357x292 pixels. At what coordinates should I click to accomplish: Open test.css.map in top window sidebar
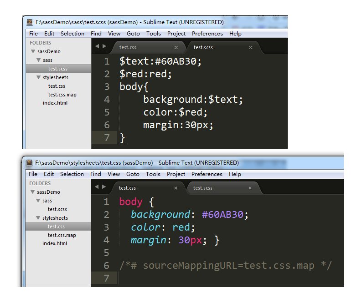[x=62, y=95]
